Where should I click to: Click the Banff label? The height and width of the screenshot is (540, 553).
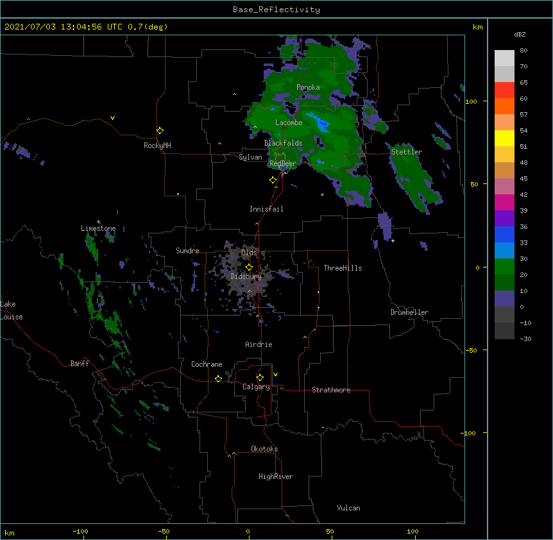pyautogui.click(x=80, y=364)
